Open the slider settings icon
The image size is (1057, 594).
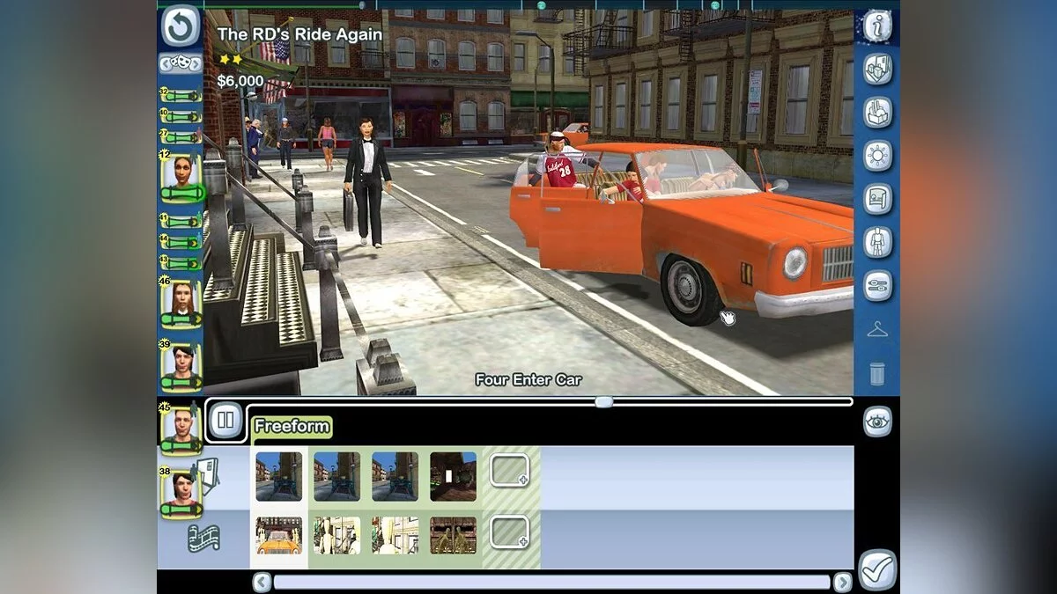coord(876,285)
